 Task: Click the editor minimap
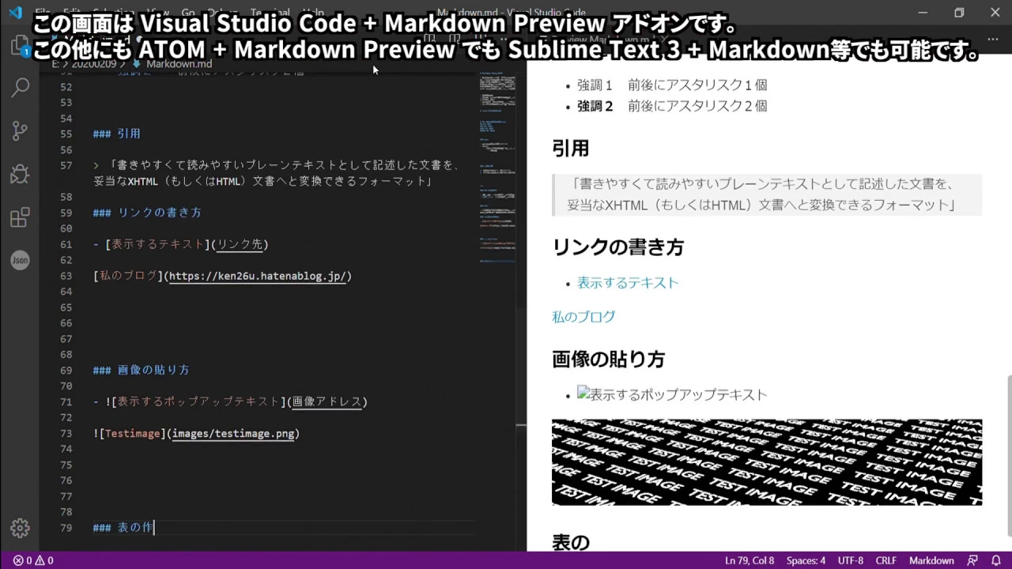point(497,166)
